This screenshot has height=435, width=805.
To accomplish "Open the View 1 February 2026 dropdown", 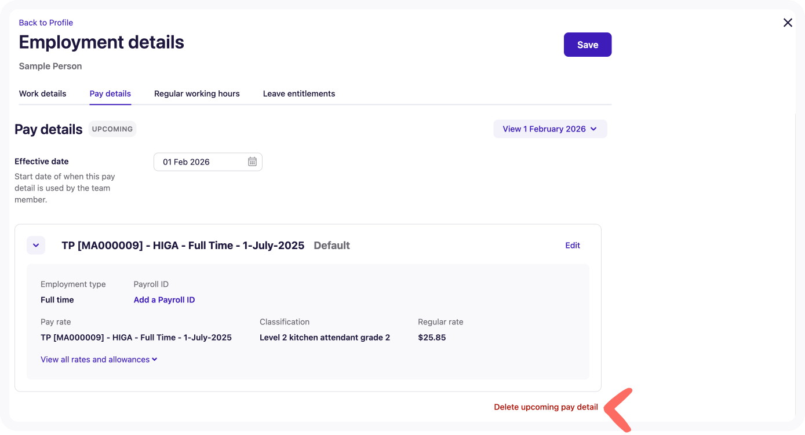I will coord(549,129).
